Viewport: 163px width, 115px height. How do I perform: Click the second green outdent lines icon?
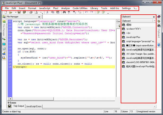point(103,12)
